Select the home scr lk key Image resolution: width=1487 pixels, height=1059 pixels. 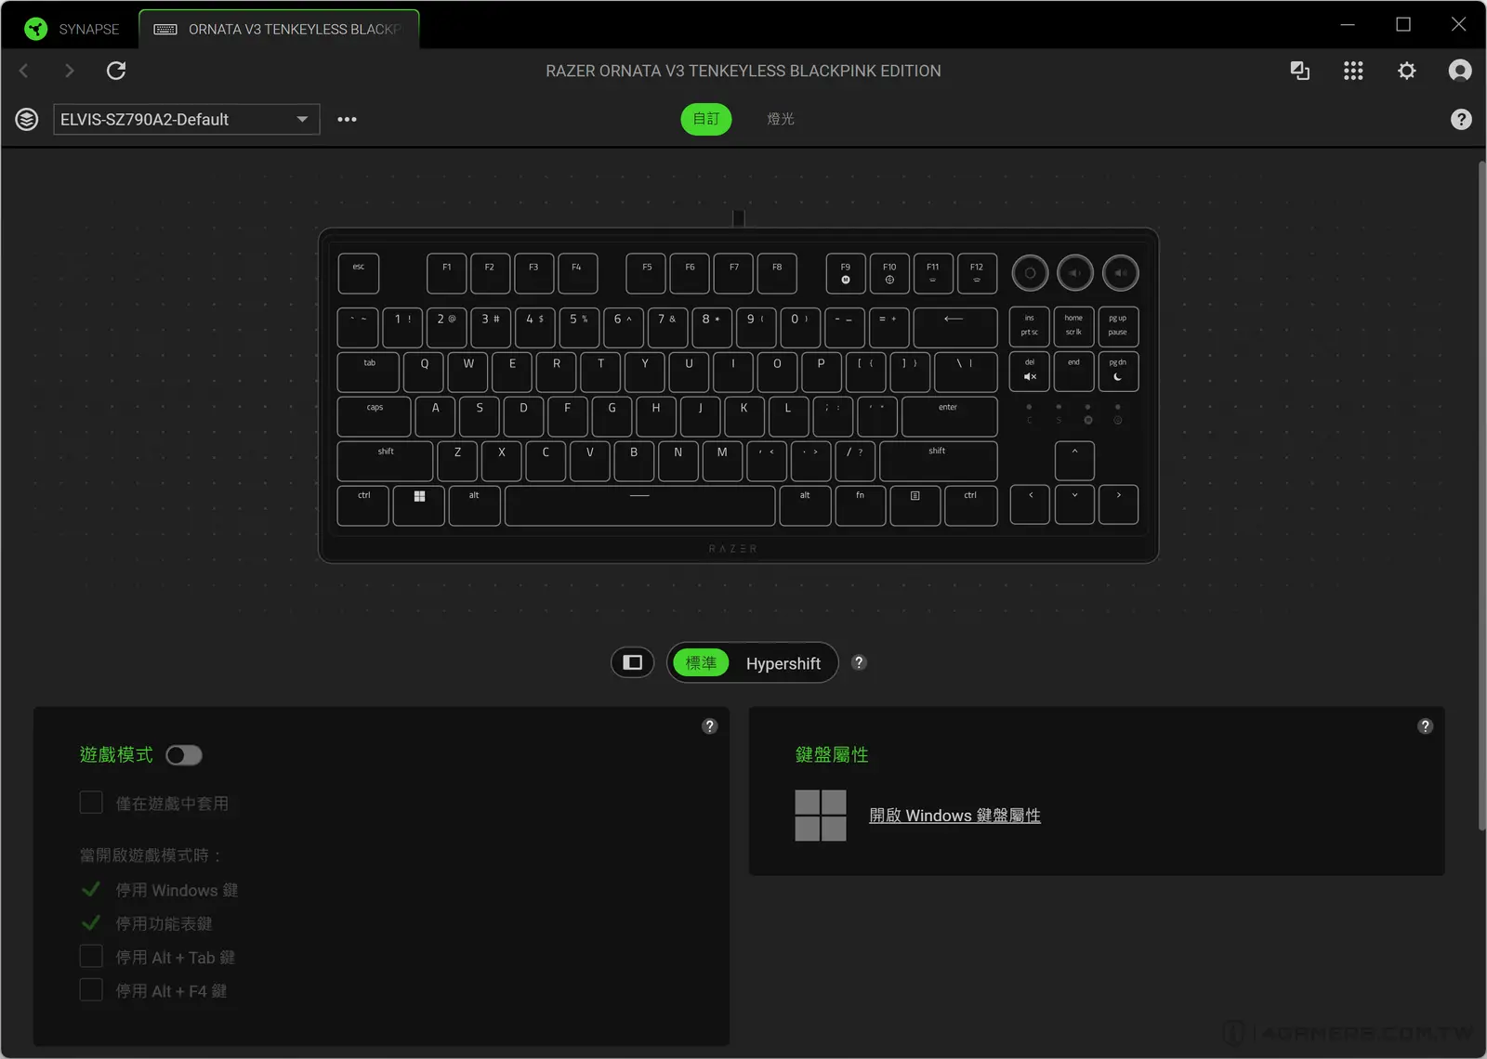coord(1074,326)
